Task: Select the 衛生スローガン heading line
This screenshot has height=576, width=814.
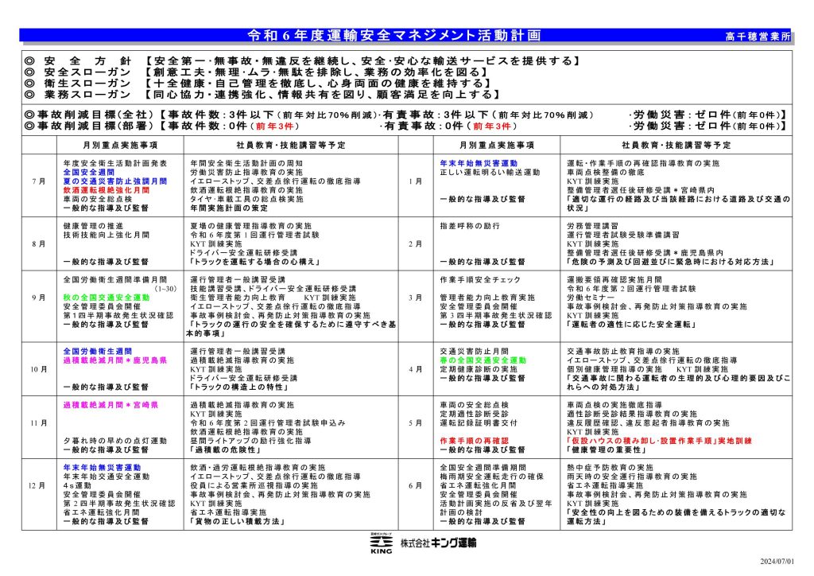Action: click(x=258, y=83)
